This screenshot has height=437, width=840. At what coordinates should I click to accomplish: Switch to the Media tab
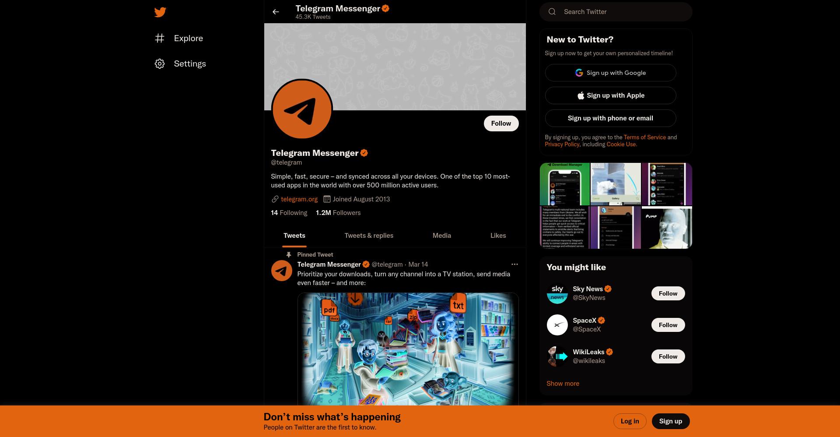(442, 236)
